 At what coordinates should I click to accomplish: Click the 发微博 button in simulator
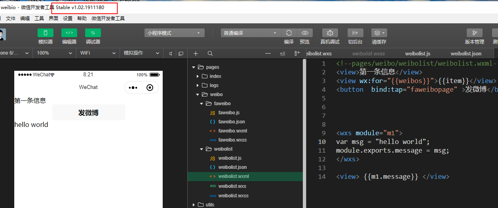[89, 113]
